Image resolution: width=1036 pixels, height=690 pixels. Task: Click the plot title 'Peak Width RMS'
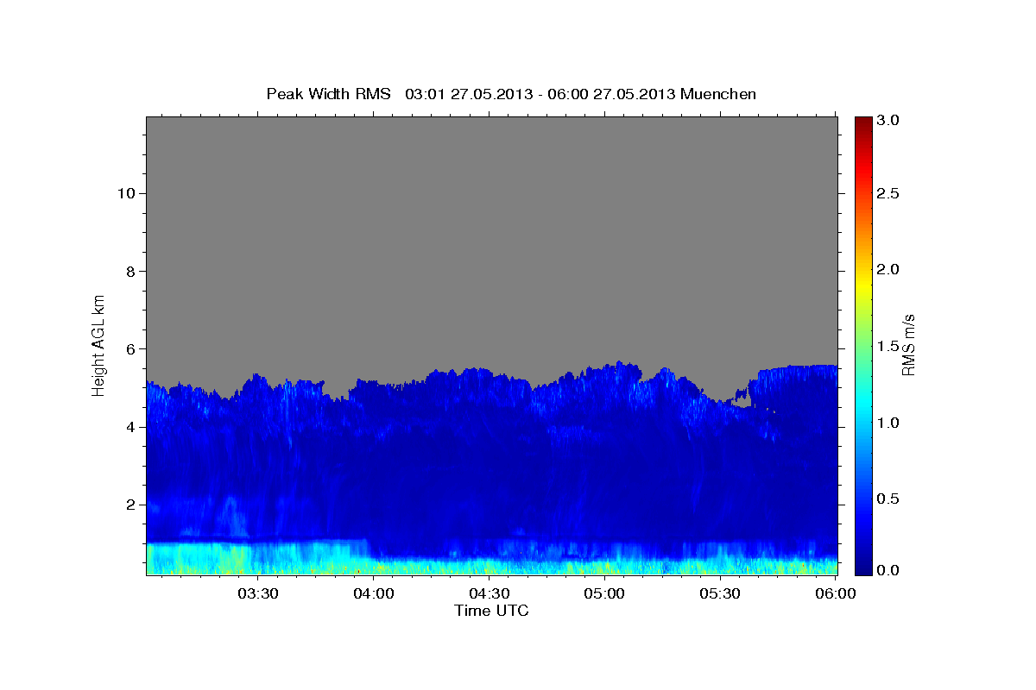click(329, 94)
